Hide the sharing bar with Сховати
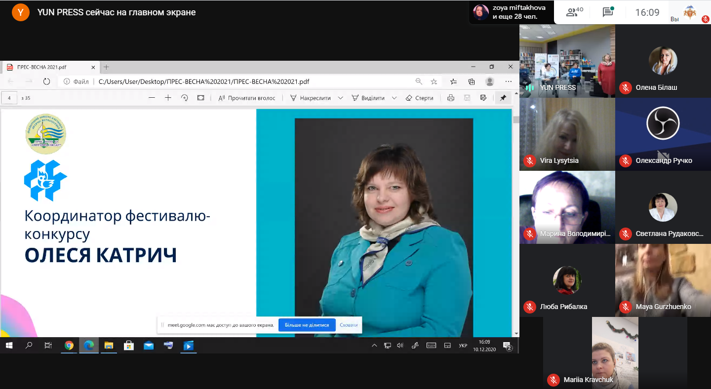711x389 pixels. pyautogui.click(x=349, y=325)
